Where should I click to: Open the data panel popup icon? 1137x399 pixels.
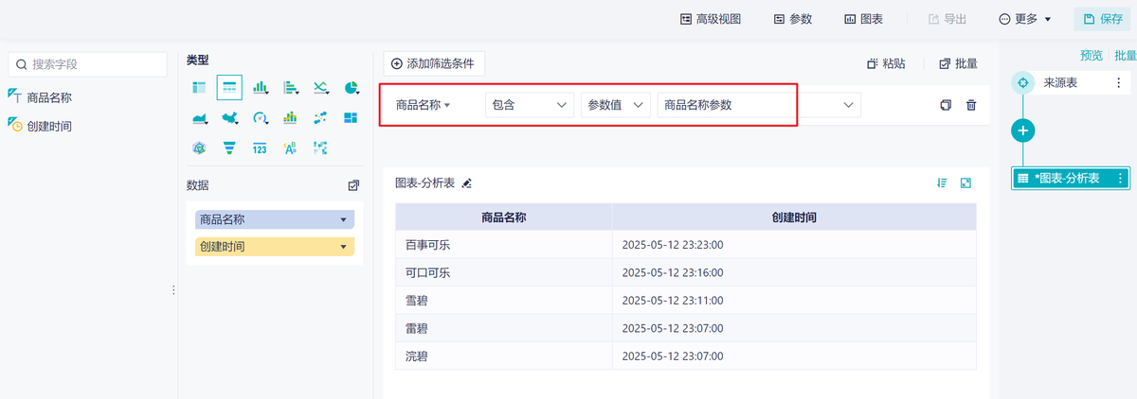[x=353, y=185]
